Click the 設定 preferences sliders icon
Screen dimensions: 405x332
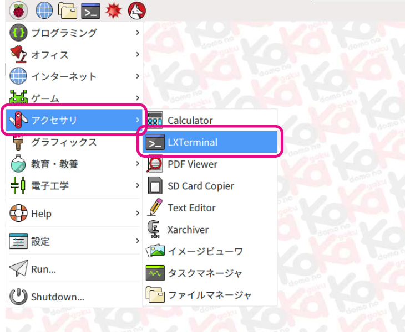pos(18,241)
